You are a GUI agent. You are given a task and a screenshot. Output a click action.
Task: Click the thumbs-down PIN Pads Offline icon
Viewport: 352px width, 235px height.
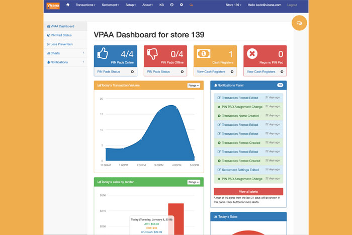[x=152, y=54]
